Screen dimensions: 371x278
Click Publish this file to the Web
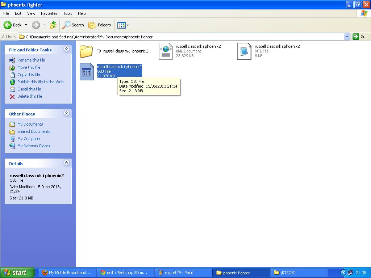[x=41, y=82]
